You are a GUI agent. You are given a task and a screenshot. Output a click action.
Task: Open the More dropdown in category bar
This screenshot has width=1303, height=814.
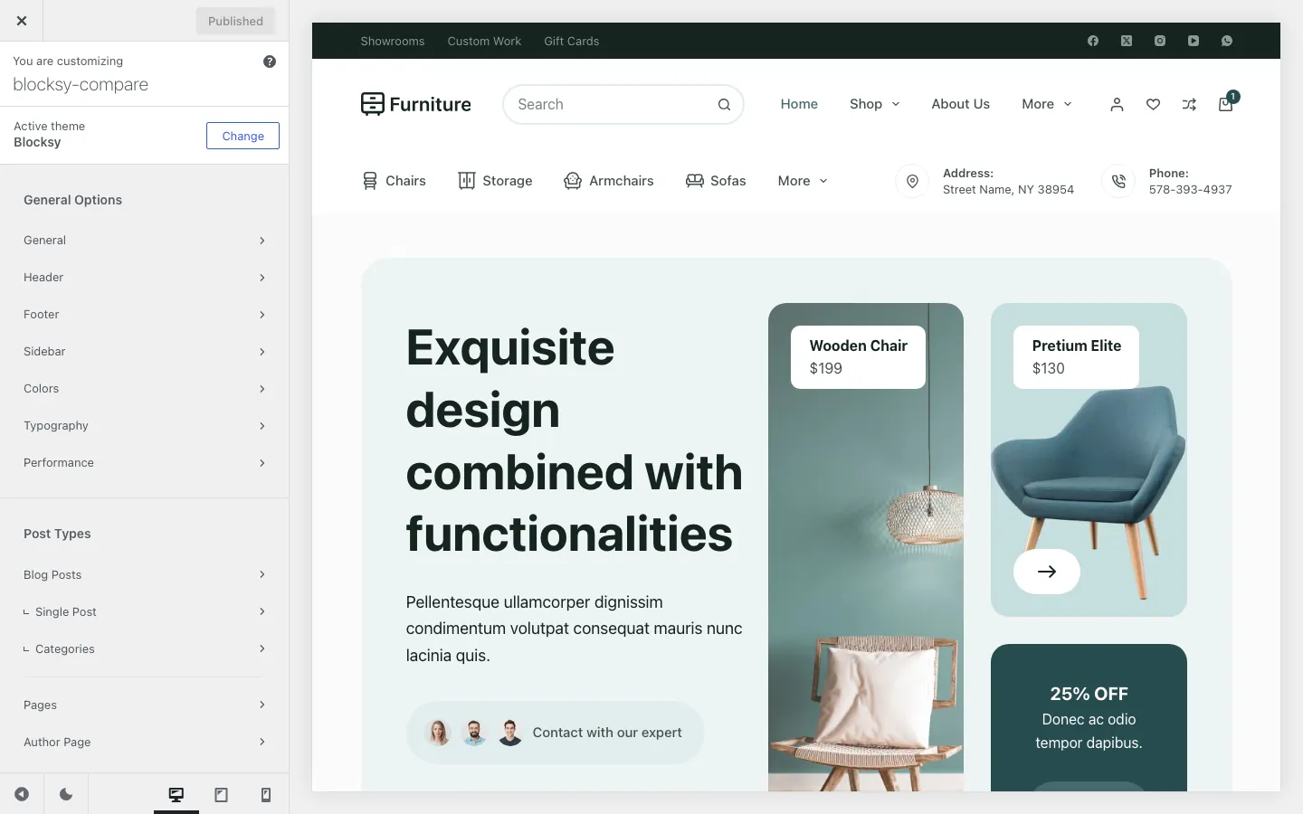click(803, 181)
